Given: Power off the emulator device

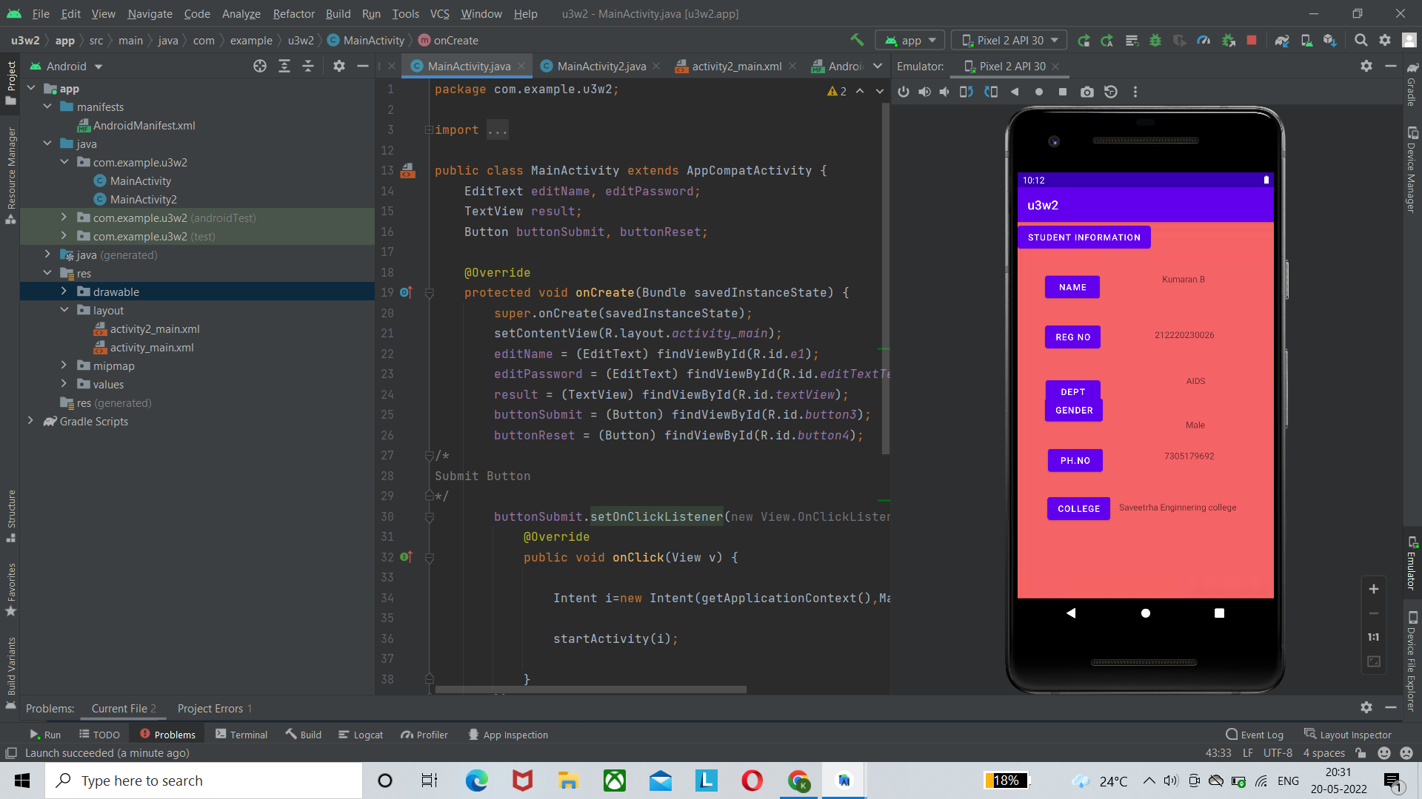Looking at the screenshot, I should pyautogui.click(x=903, y=92).
